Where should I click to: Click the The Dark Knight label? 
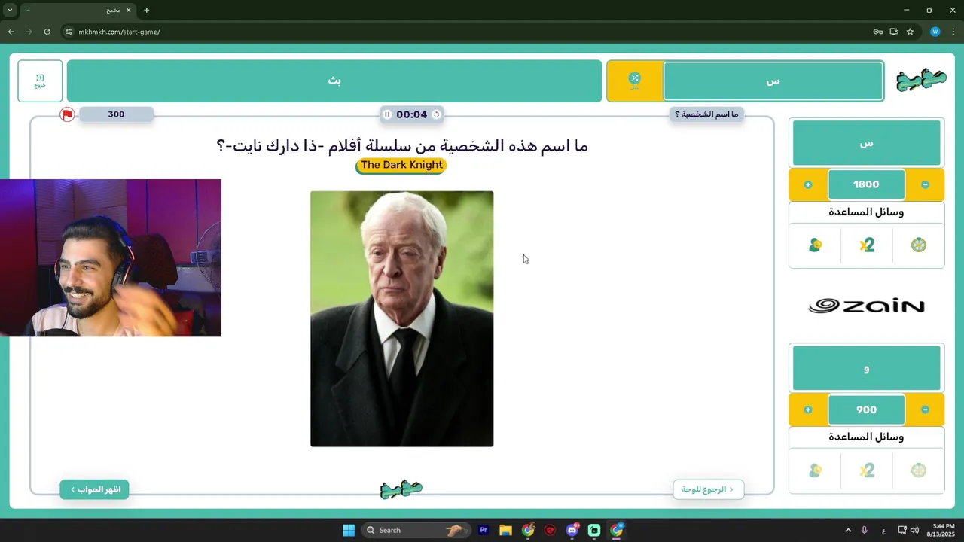[401, 165]
